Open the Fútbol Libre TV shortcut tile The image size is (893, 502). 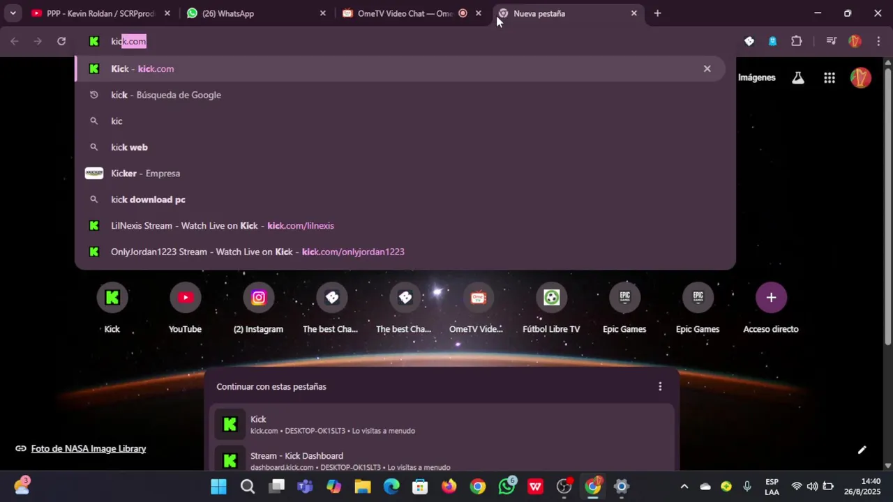[x=551, y=308]
